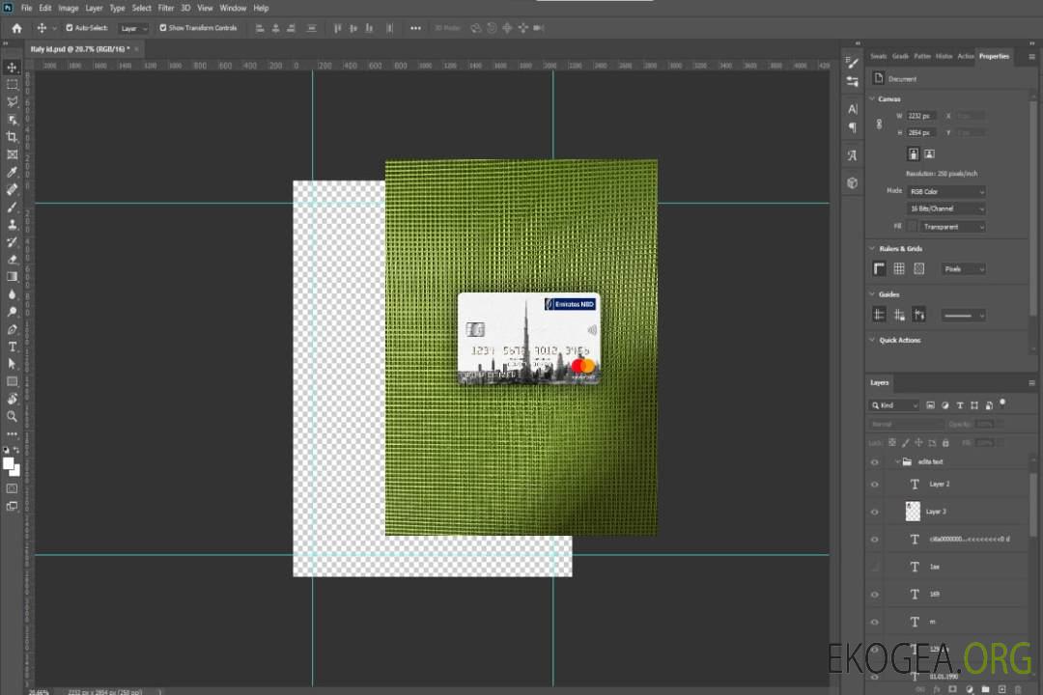Viewport: 1043px width, 695px height.
Task: Switch to the Swatches panel tab
Action: click(878, 56)
